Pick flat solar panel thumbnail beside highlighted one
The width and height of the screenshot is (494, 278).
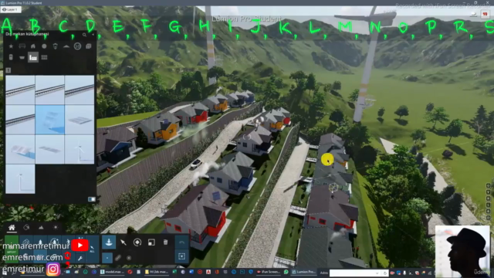(x=80, y=120)
